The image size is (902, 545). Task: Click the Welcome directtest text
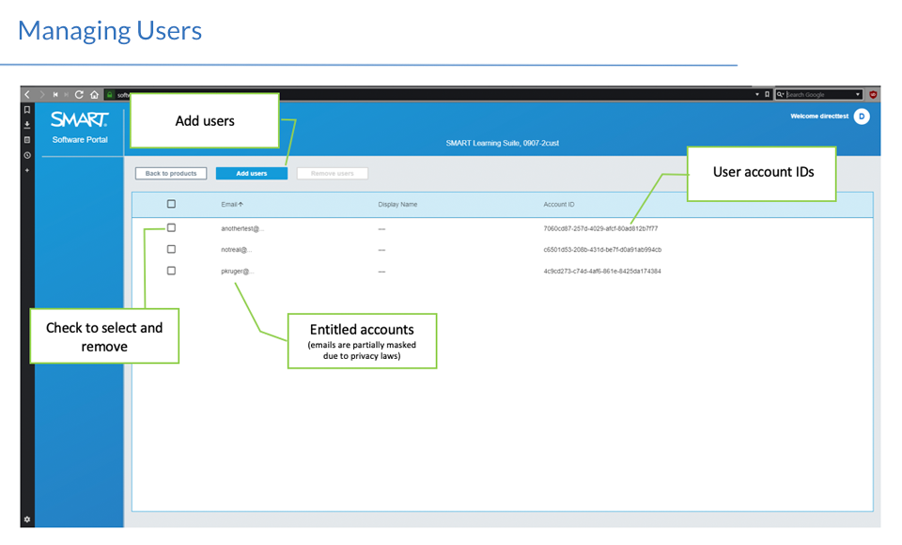(x=819, y=117)
